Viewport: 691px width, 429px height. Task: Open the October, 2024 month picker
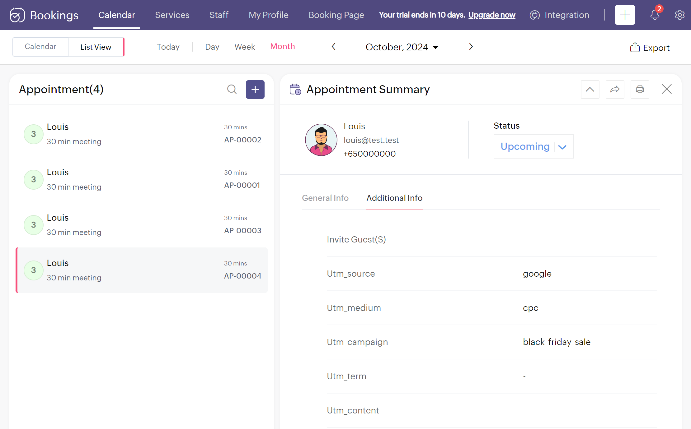pyautogui.click(x=402, y=47)
